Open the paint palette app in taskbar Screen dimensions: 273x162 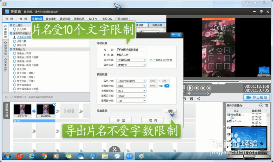(141, 156)
